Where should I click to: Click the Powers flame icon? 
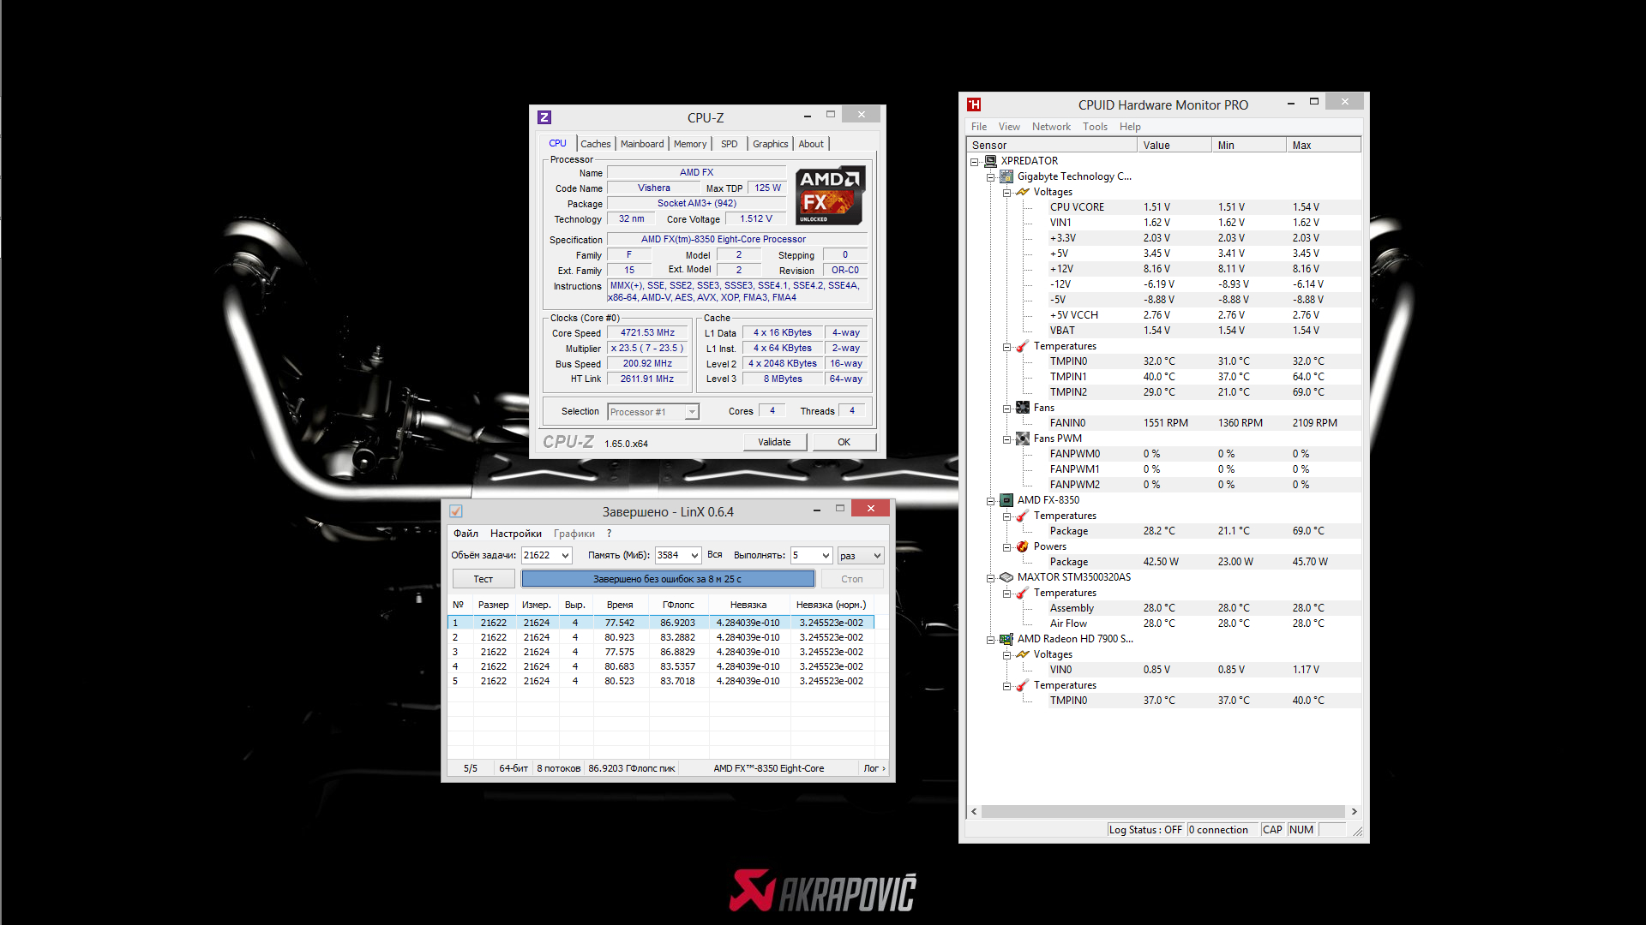coord(1023,546)
